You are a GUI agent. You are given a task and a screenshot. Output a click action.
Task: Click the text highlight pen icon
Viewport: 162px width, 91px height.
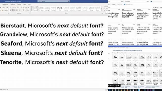(3, 10)
